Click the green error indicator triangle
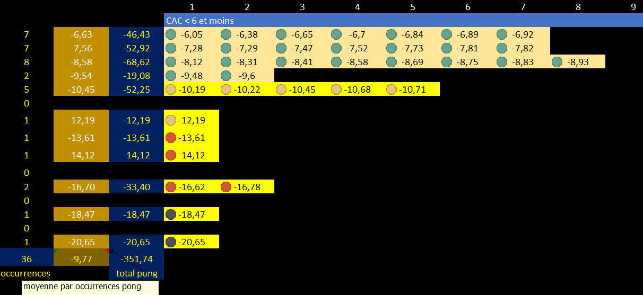Image resolution: width=643 pixels, height=295 pixels. tap(56, 251)
